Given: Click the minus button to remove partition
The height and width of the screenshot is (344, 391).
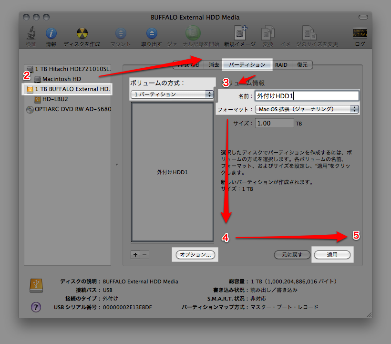Looking at the screenshot, I should (x=144, y=255).
